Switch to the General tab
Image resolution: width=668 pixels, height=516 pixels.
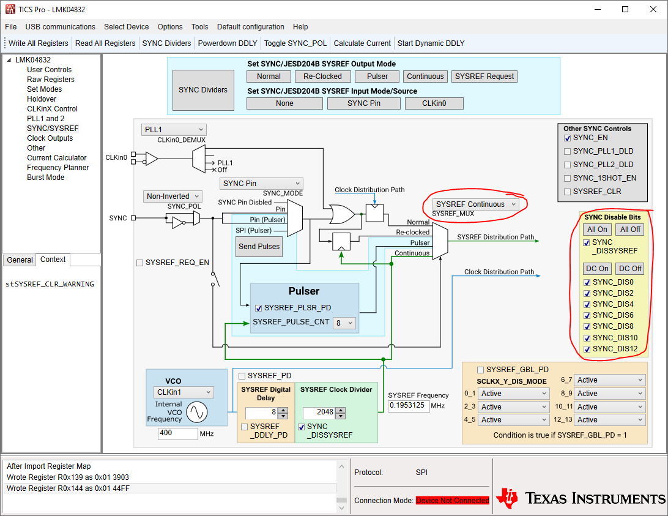[20, 260]
